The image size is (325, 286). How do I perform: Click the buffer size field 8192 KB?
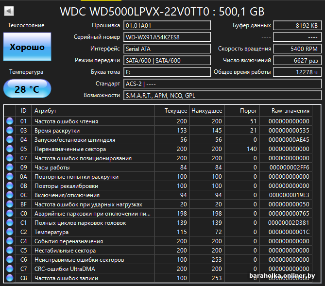click(x=297, y=25)
